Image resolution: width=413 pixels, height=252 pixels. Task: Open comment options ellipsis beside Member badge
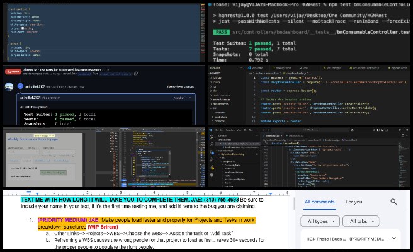189,98
